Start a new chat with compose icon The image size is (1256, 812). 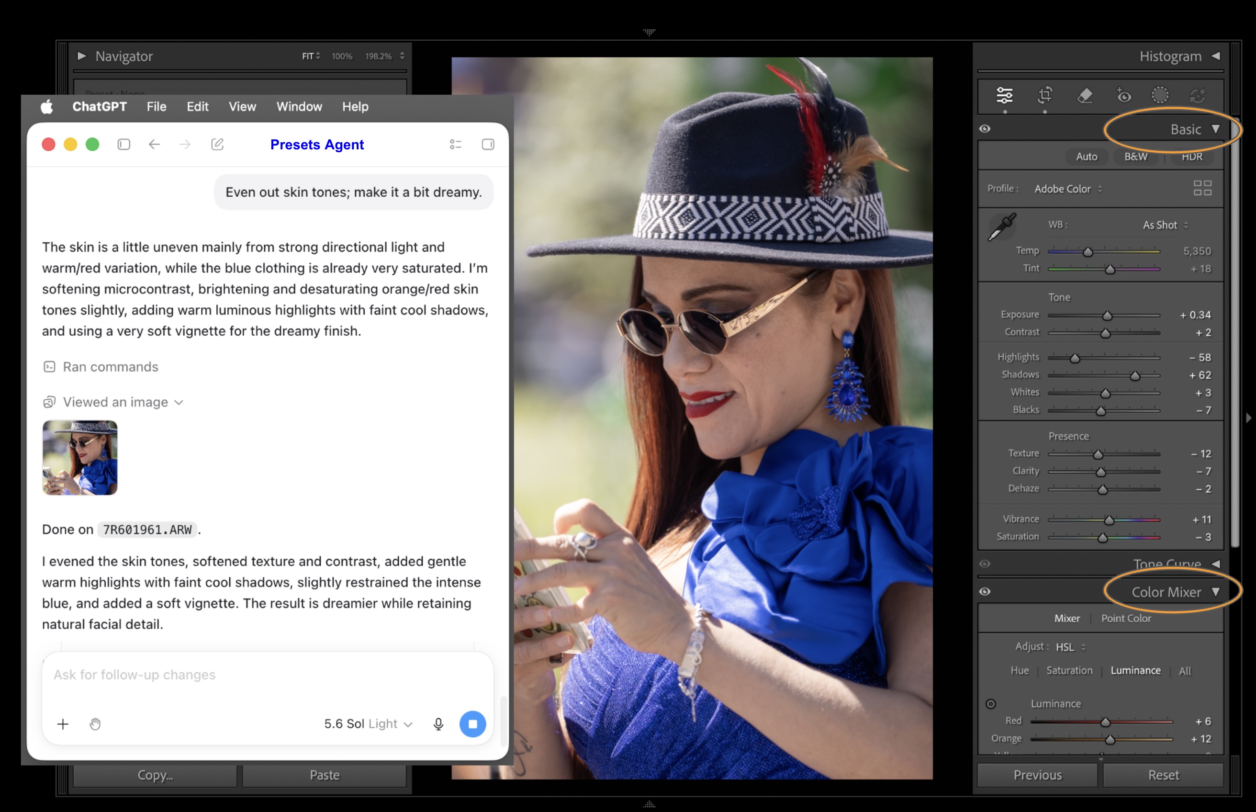(217, 145)
